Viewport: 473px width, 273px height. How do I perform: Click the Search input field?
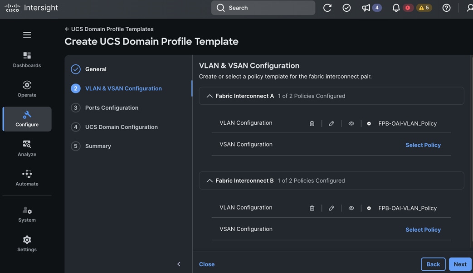[263, 8]
